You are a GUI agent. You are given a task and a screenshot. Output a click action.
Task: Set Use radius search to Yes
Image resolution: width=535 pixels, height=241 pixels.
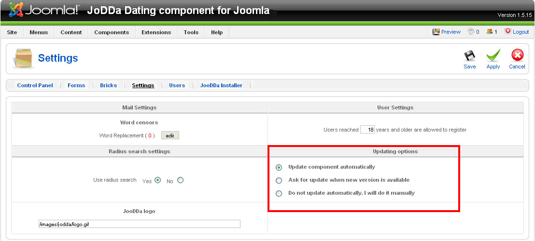coord(157,180)
